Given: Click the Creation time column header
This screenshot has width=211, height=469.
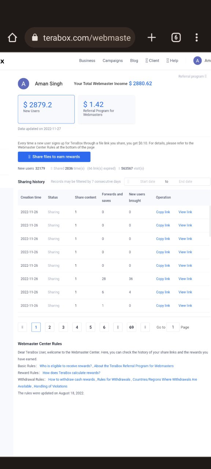Looking at the screenshot, I should click(31, 197).
